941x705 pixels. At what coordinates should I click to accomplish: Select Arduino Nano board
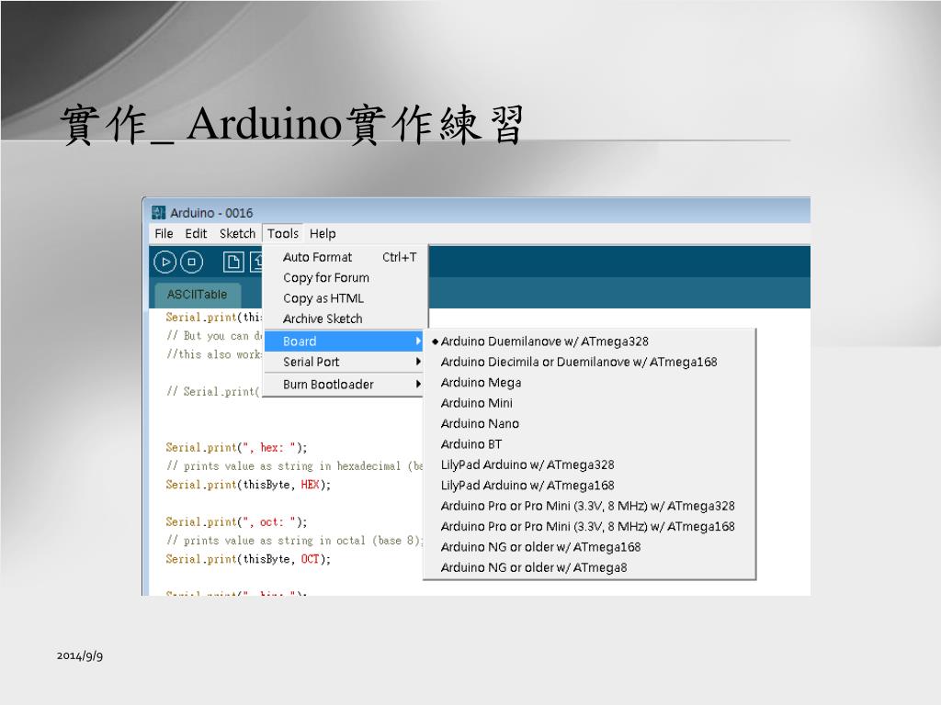coord(589,423)
